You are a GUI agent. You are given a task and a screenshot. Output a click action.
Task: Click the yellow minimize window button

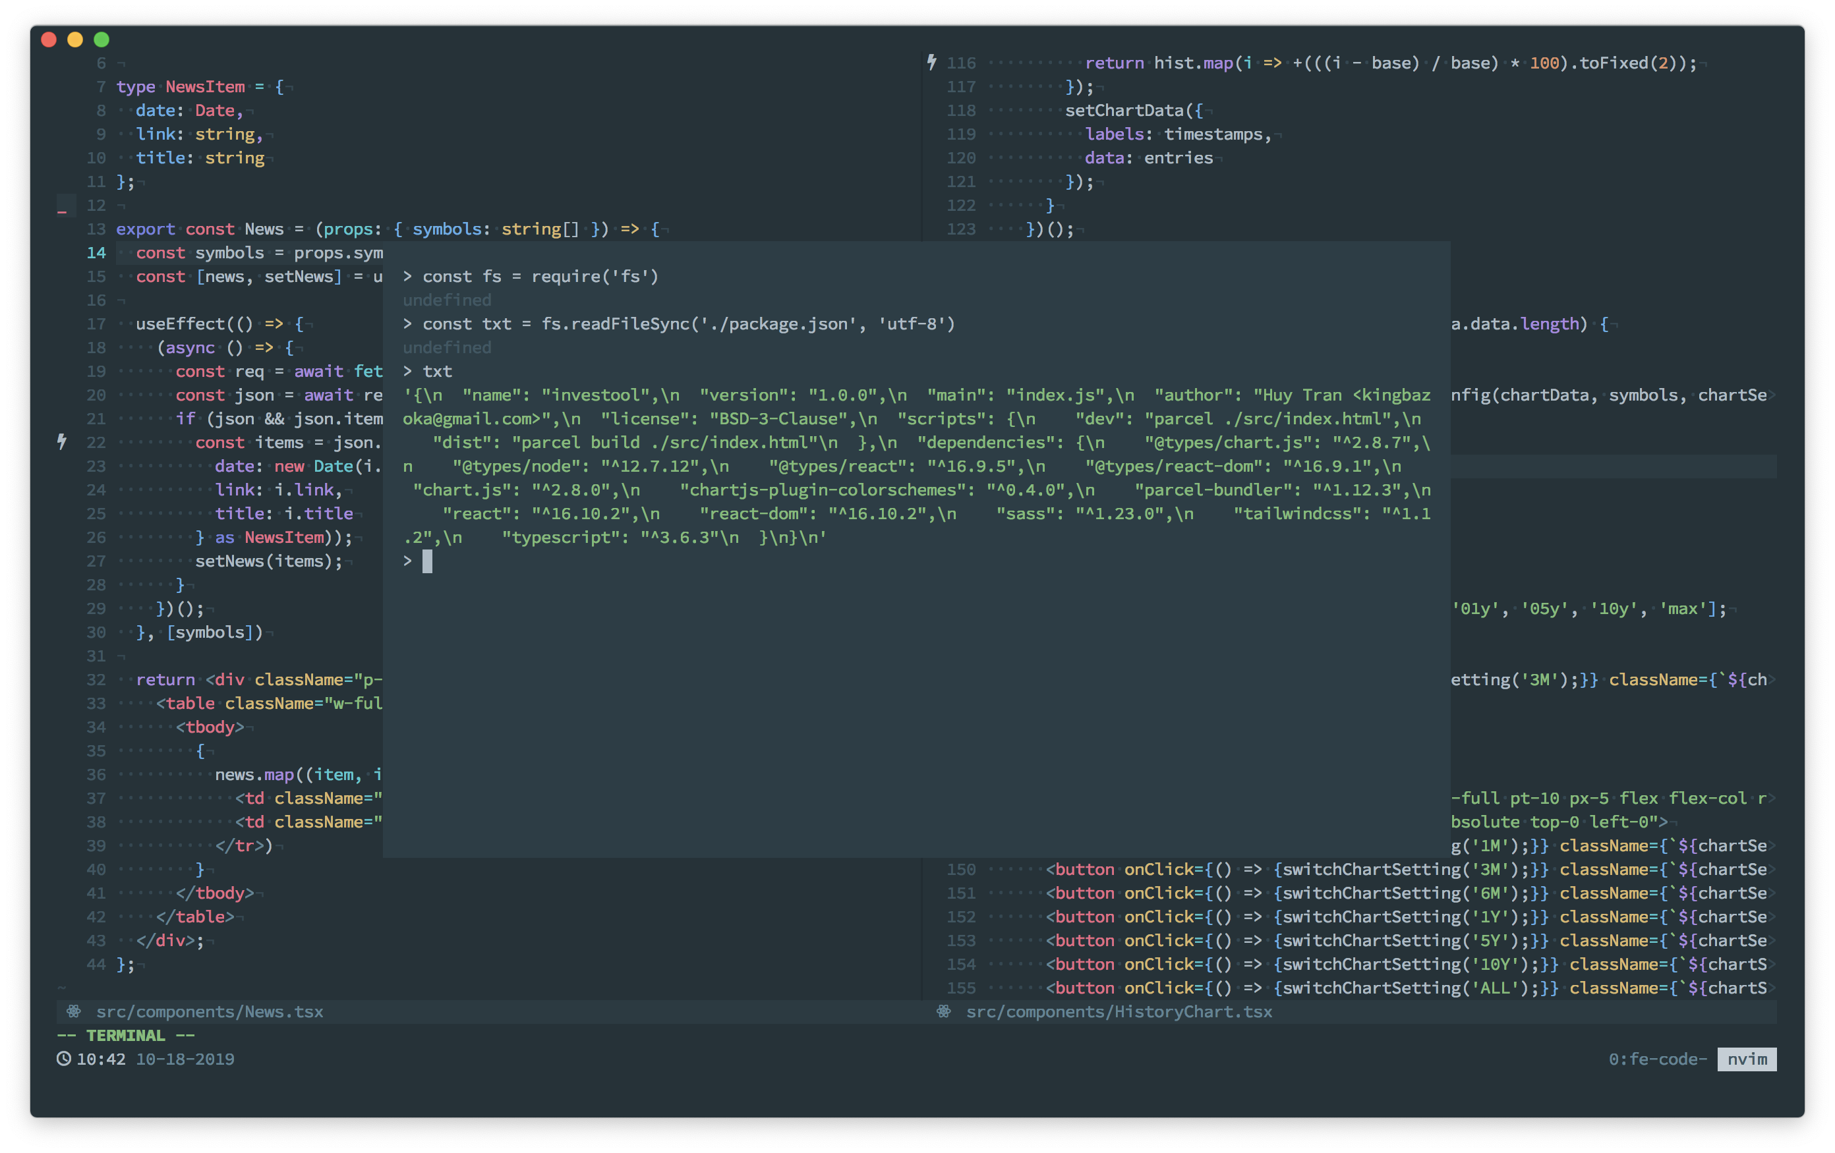tap(74, 40)
